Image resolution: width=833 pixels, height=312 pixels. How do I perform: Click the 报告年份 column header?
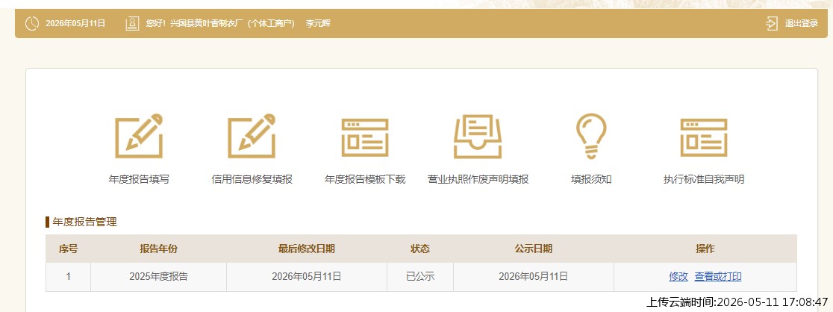tap(158, 249)
